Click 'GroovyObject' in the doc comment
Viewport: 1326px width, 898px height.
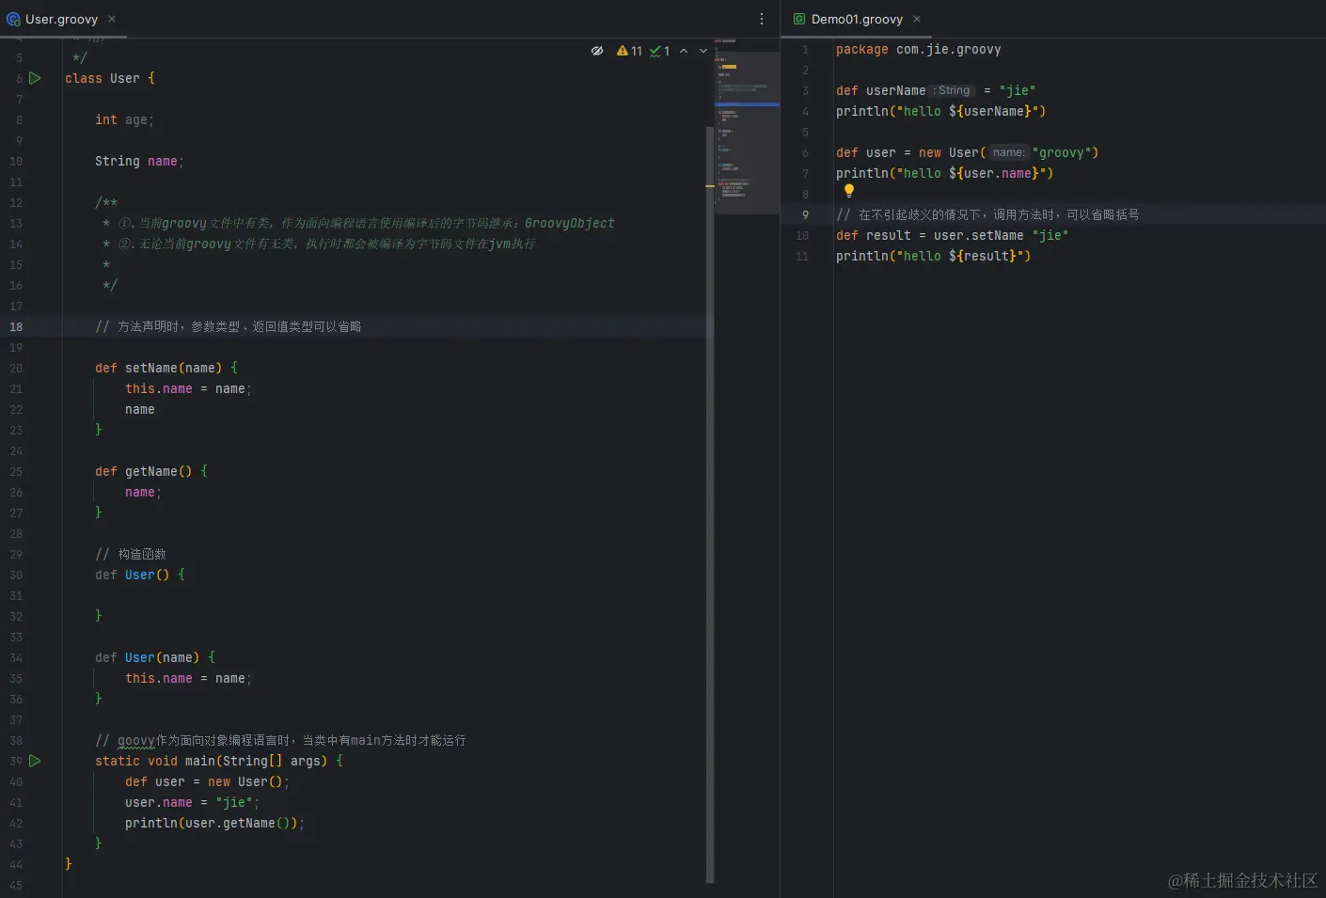point(570,223)
